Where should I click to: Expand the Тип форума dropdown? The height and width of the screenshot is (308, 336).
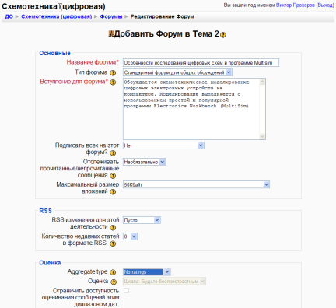coord(177,72)
